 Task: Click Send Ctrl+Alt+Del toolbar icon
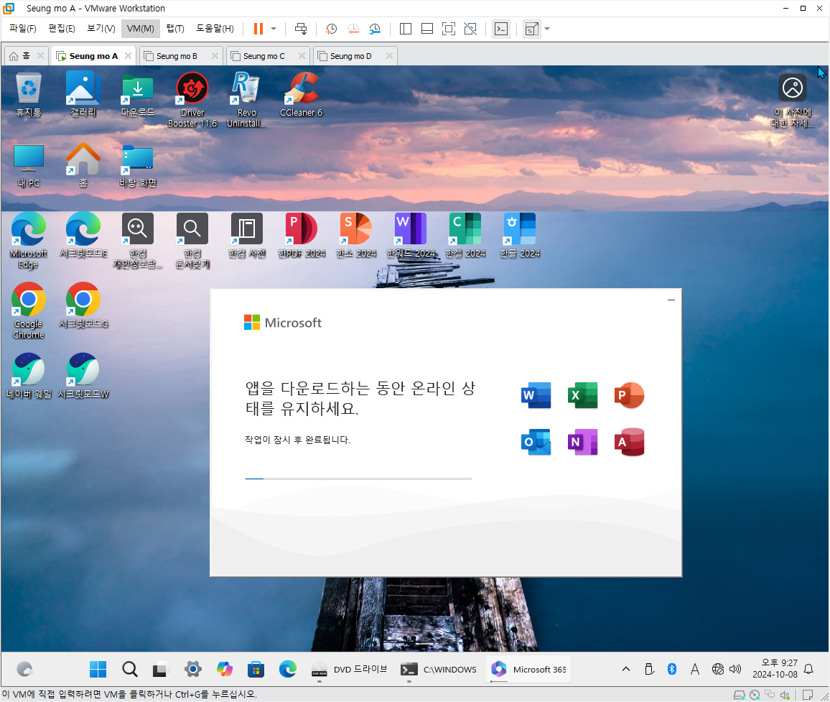301,29
